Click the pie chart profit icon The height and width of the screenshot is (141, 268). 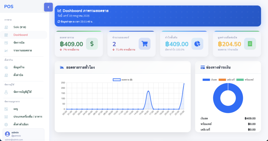click(x=197, y=44)
